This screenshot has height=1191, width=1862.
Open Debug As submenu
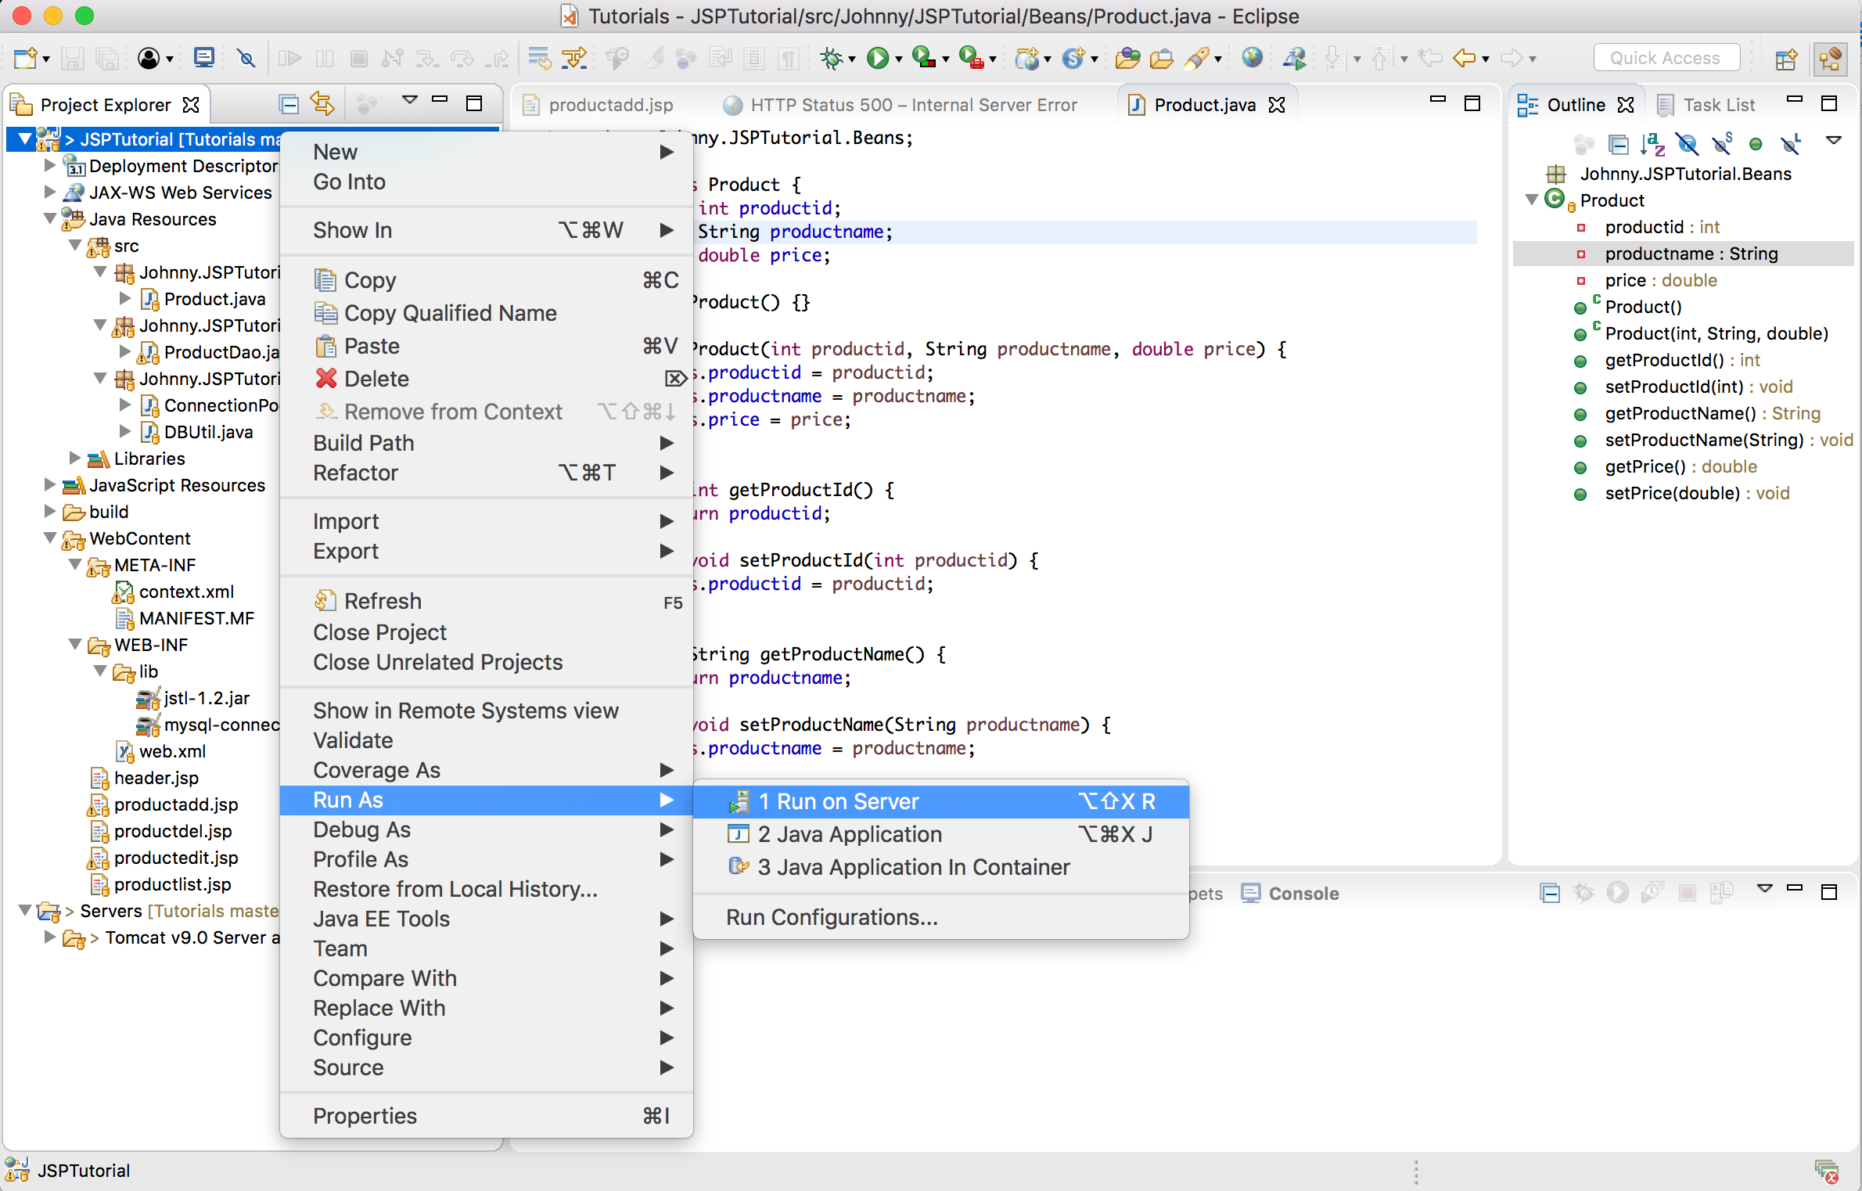click(x=487, y=829)
